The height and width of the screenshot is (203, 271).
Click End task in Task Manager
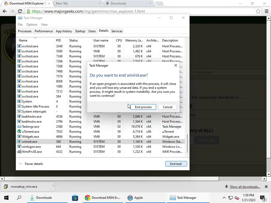pos(176,164)
